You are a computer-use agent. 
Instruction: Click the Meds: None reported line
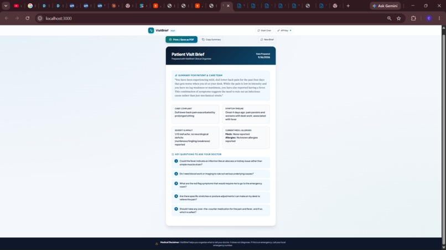click(237, 134)
